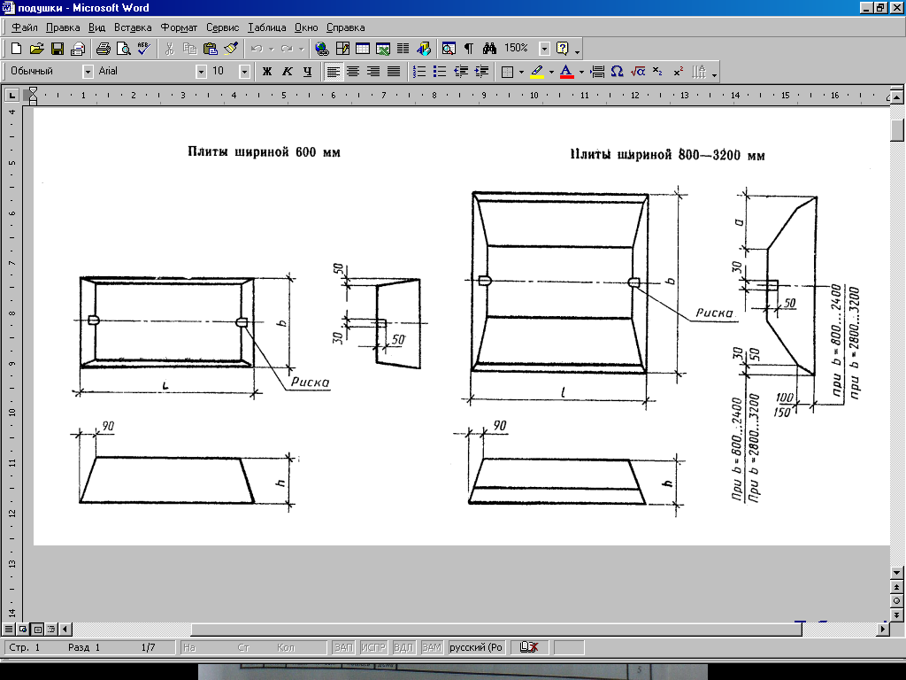The width and height of the screenshot is (906, 680).
Task: Insert symbol with the Omega icon
Action: (x=618, y=71)
